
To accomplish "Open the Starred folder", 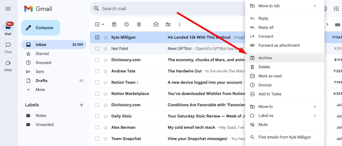I will pyautogui.click(x=54, y=54).
